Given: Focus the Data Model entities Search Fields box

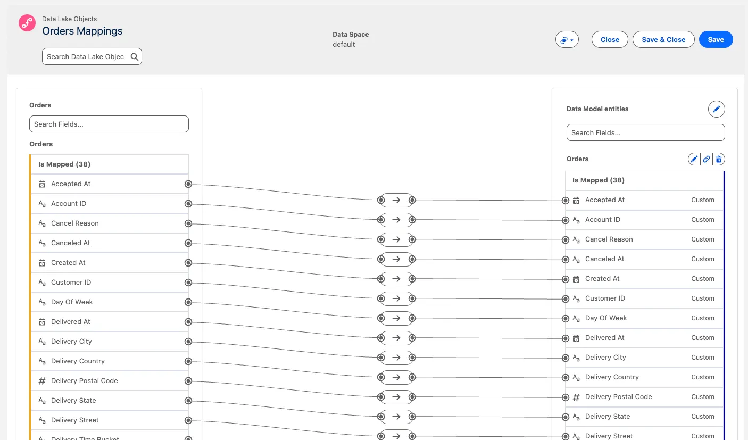Looking at the screenshot, I should point(645,132).
